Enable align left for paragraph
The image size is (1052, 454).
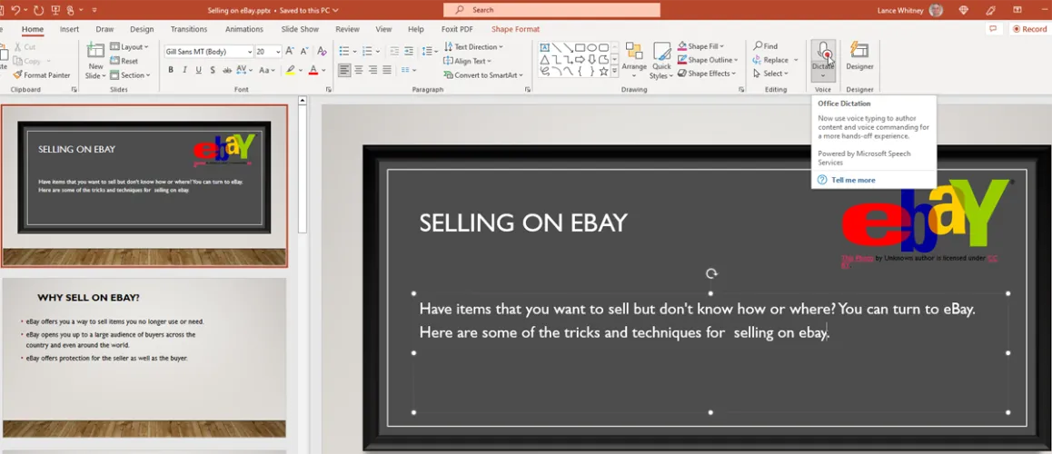click(x=344, y=70)
